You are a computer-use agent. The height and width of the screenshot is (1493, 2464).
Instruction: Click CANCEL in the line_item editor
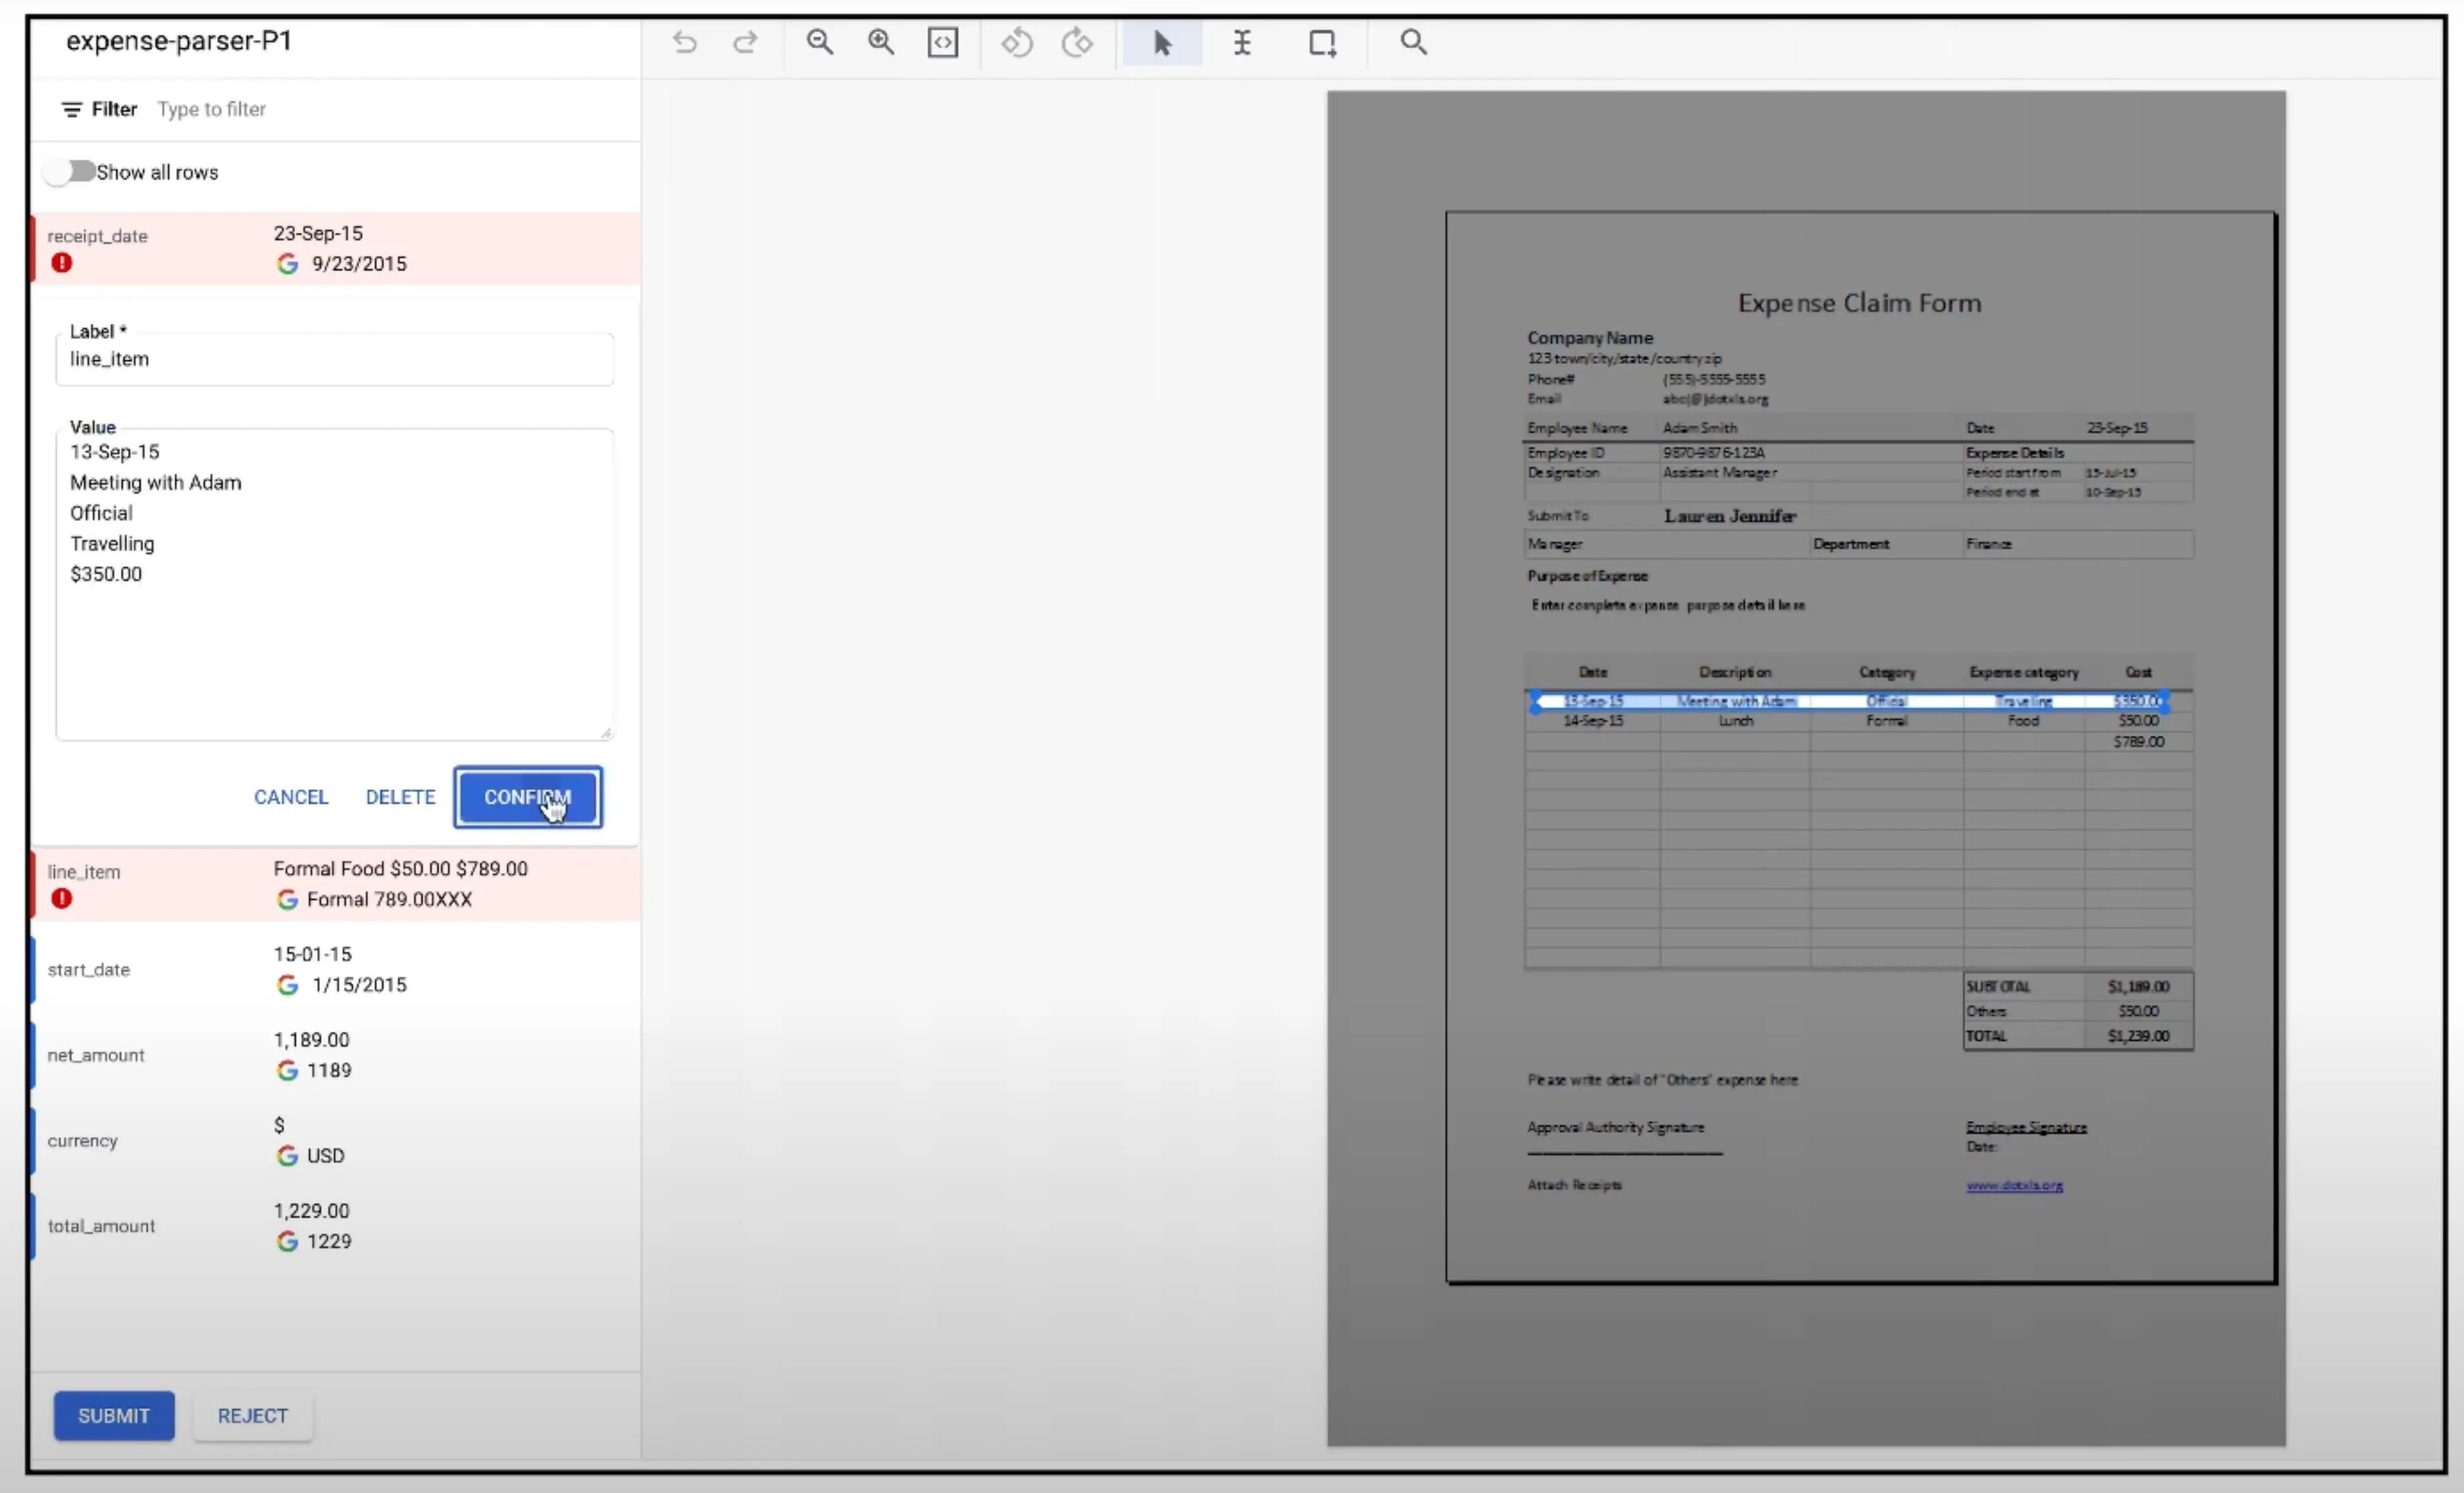coord(290,797)
